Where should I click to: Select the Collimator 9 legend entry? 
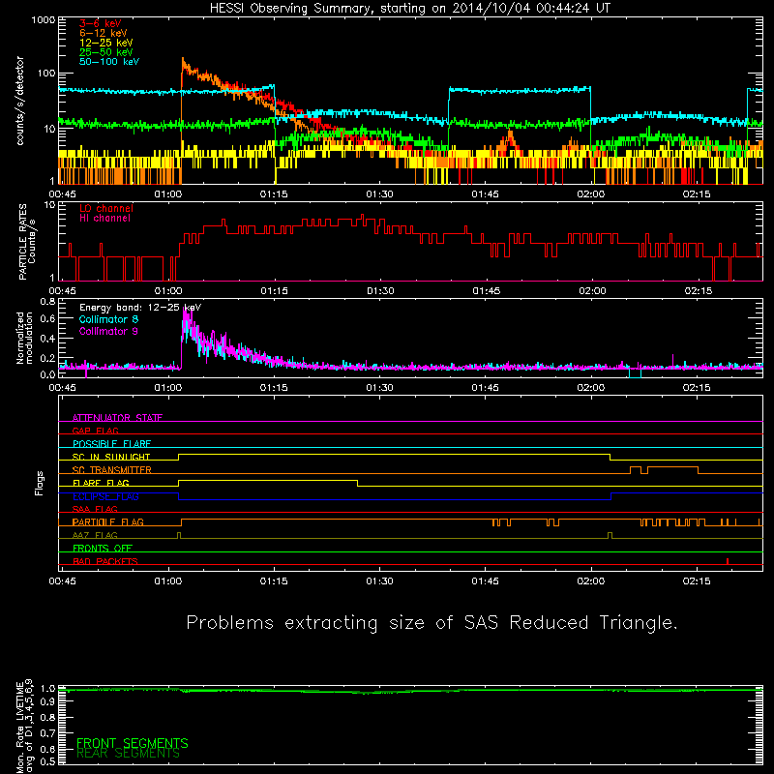(108, 331)
